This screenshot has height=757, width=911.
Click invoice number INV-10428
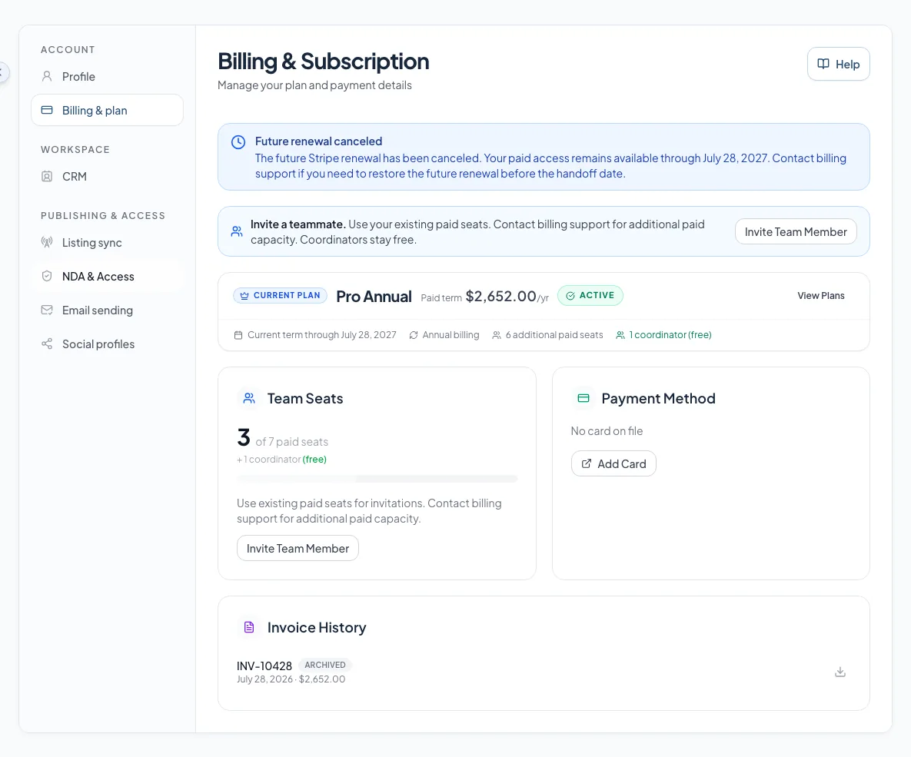tap(264, 666)
